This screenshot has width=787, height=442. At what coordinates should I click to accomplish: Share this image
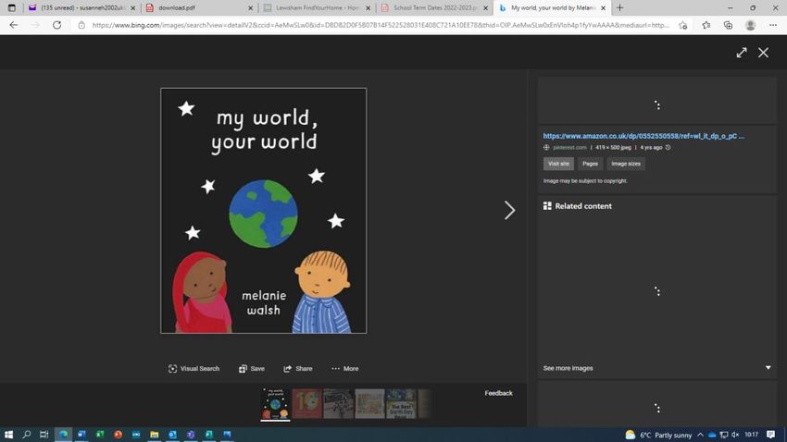297,368
